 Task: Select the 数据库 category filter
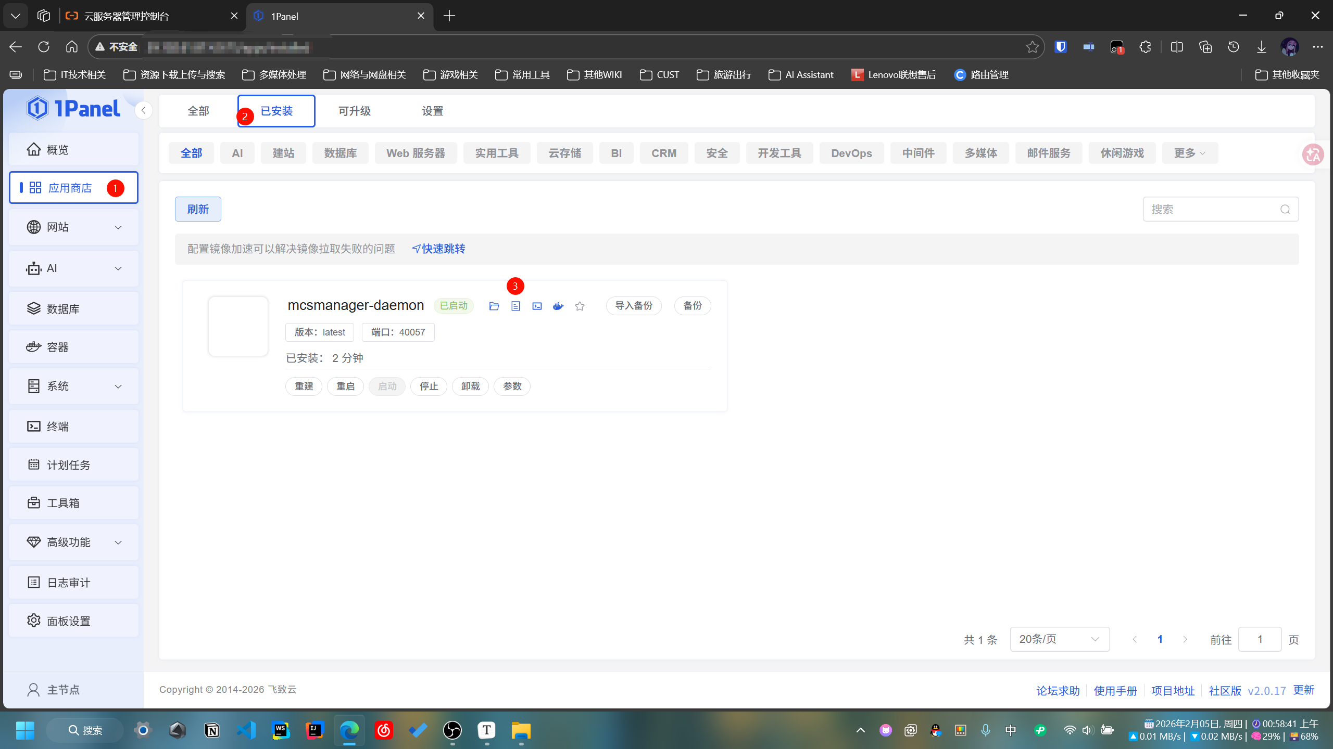(x=340, y=153)
